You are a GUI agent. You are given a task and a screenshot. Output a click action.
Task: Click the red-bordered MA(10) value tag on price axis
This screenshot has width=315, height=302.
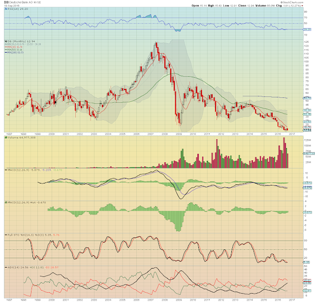307,127
